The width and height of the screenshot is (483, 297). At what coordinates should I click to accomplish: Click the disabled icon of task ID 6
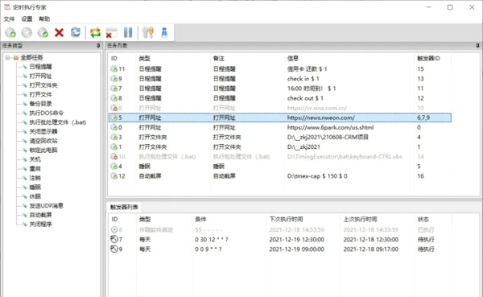(114, 108)
